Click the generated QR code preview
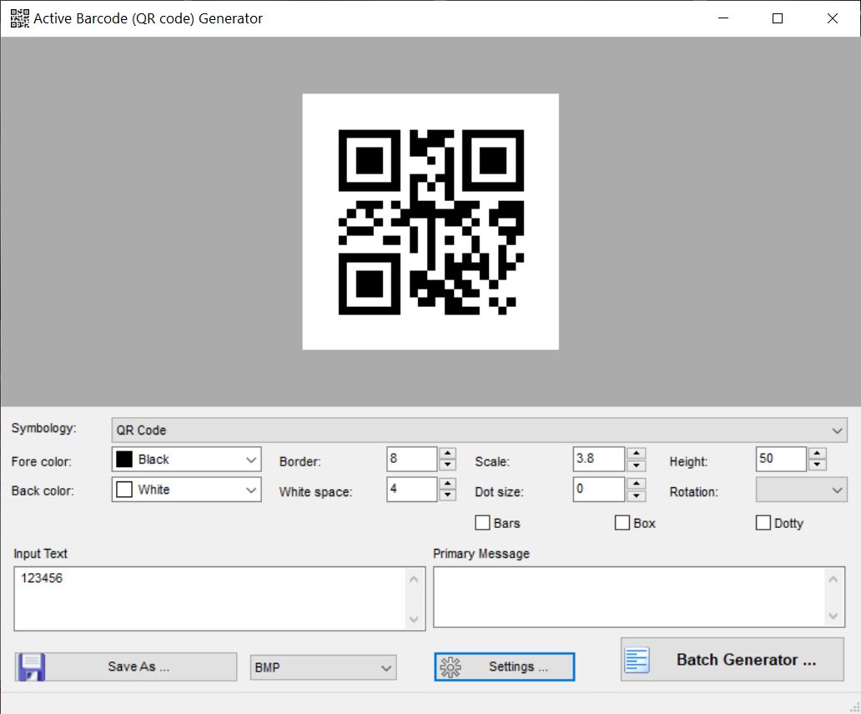Image resolution: width=861 pixels, height=714 pixels. click(x=430, y=221)
